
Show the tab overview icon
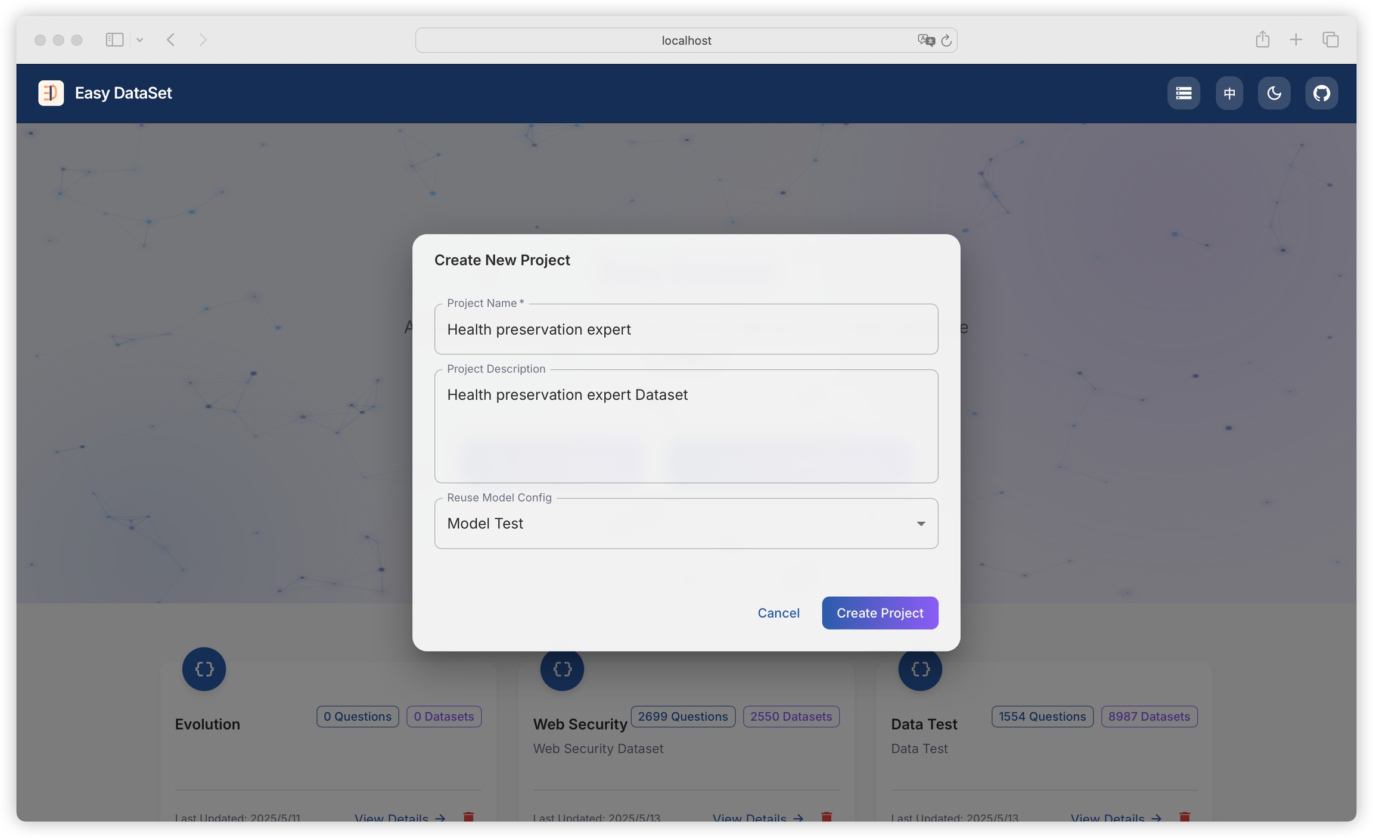coord(1330,39)
